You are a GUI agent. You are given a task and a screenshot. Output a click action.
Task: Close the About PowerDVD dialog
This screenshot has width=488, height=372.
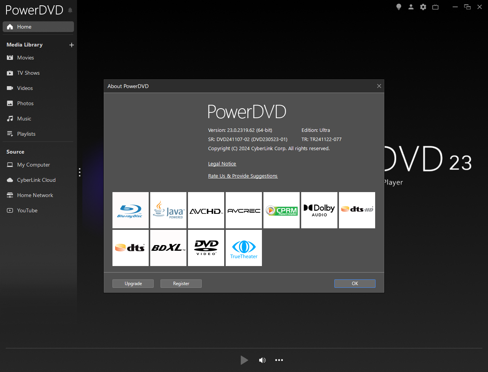[x=379, y=86]
